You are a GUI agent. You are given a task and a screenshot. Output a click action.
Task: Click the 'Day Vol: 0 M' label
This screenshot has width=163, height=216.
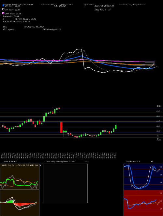coord(102,10)
